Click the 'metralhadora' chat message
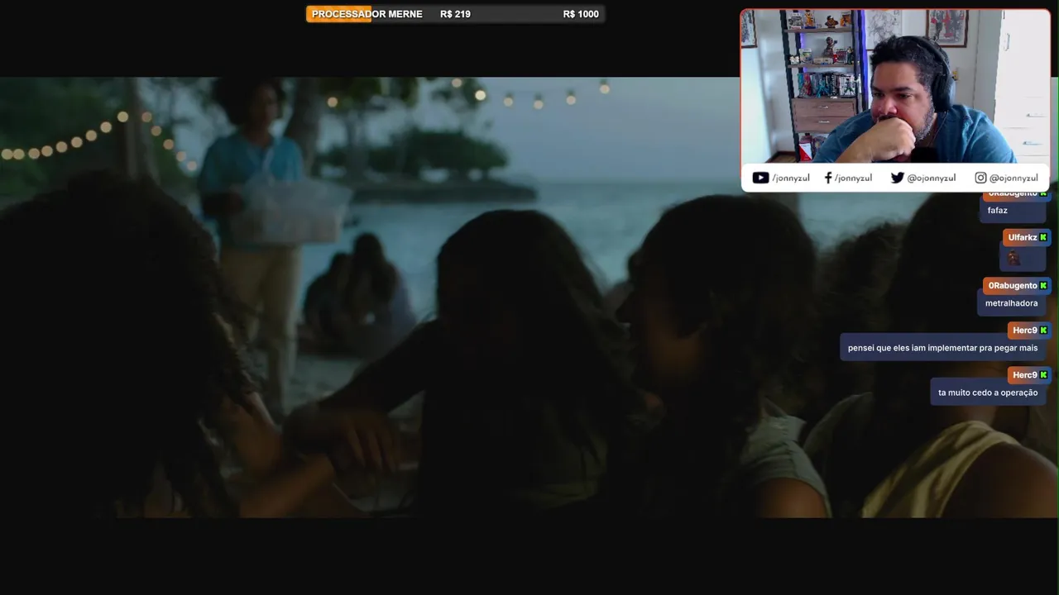1059x595 pixels. [x=1011, y=303]
